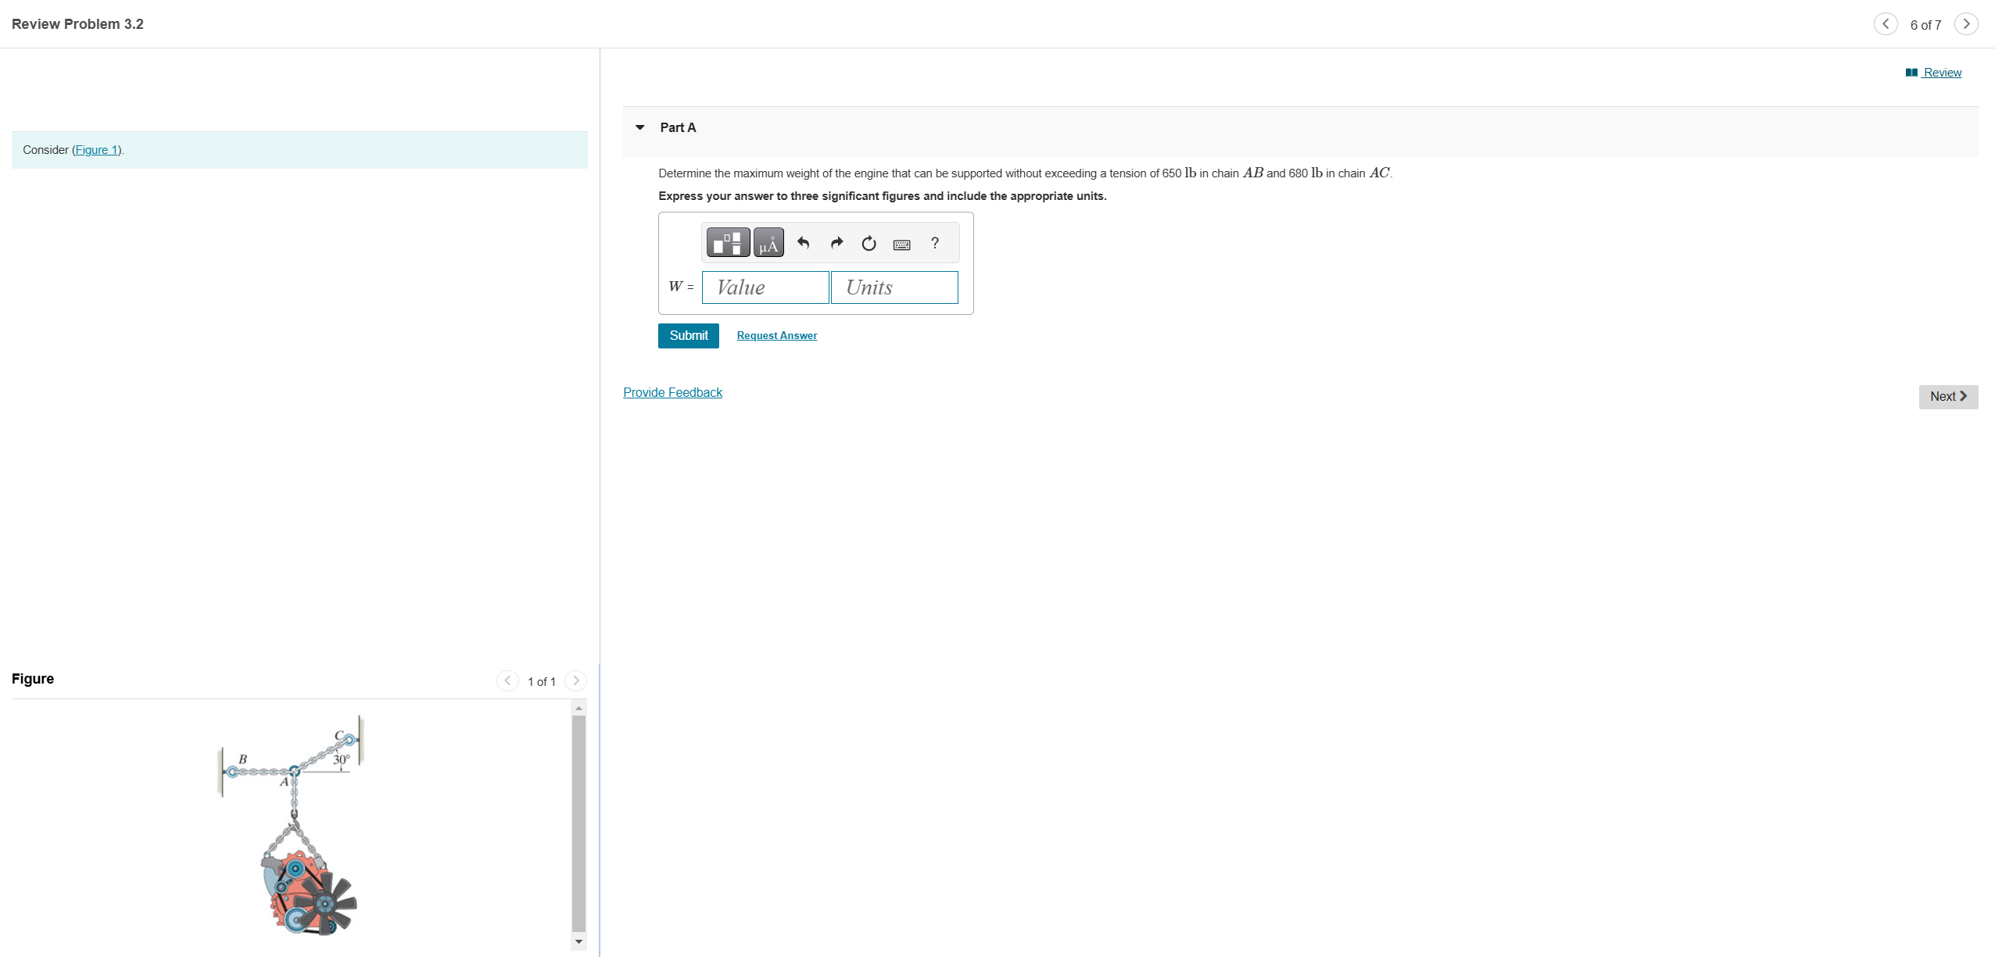Click the Submit button
Viewport: 1995px width, 957px height.
point(688,336)
